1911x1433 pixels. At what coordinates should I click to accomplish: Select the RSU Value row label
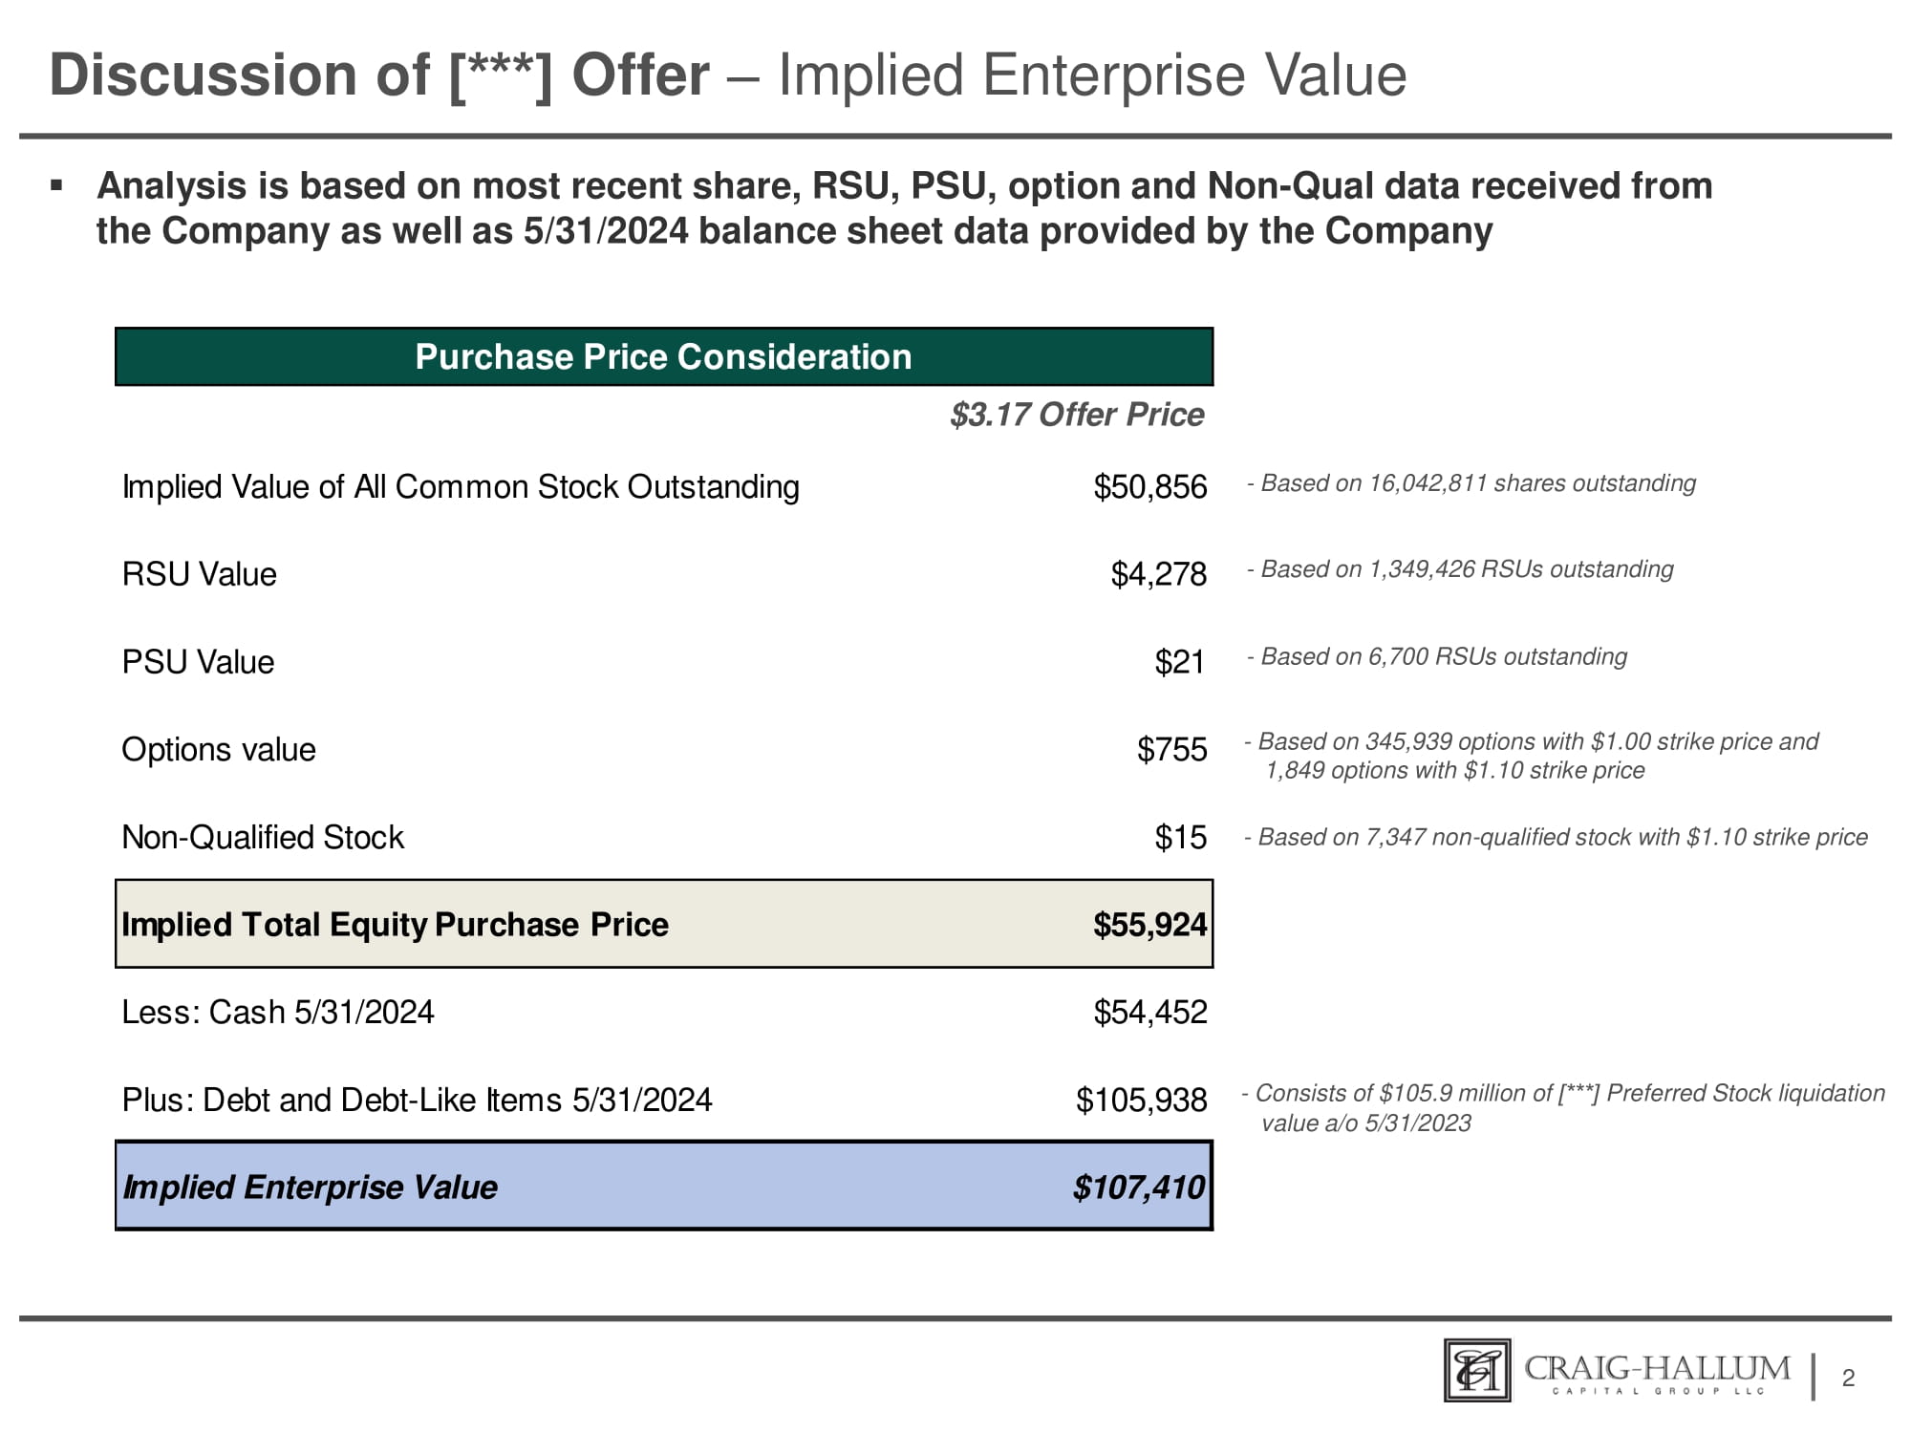tap(199, 574)
